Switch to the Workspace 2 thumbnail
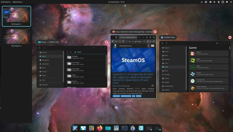 (16, 36)
